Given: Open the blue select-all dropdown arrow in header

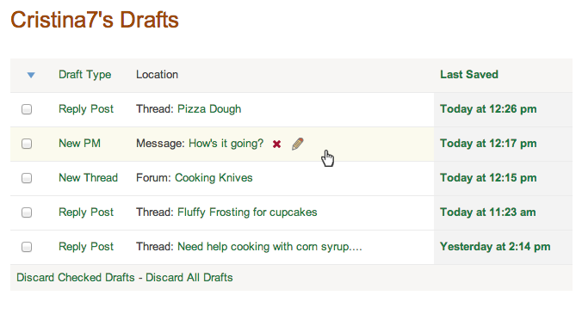Looking at the screenshot, I should pos(31,75).
